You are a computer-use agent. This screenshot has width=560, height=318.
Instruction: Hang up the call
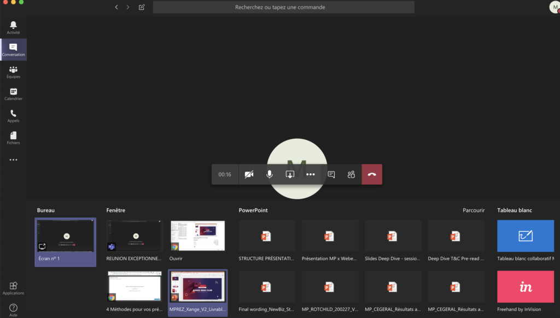coord(372,174)
